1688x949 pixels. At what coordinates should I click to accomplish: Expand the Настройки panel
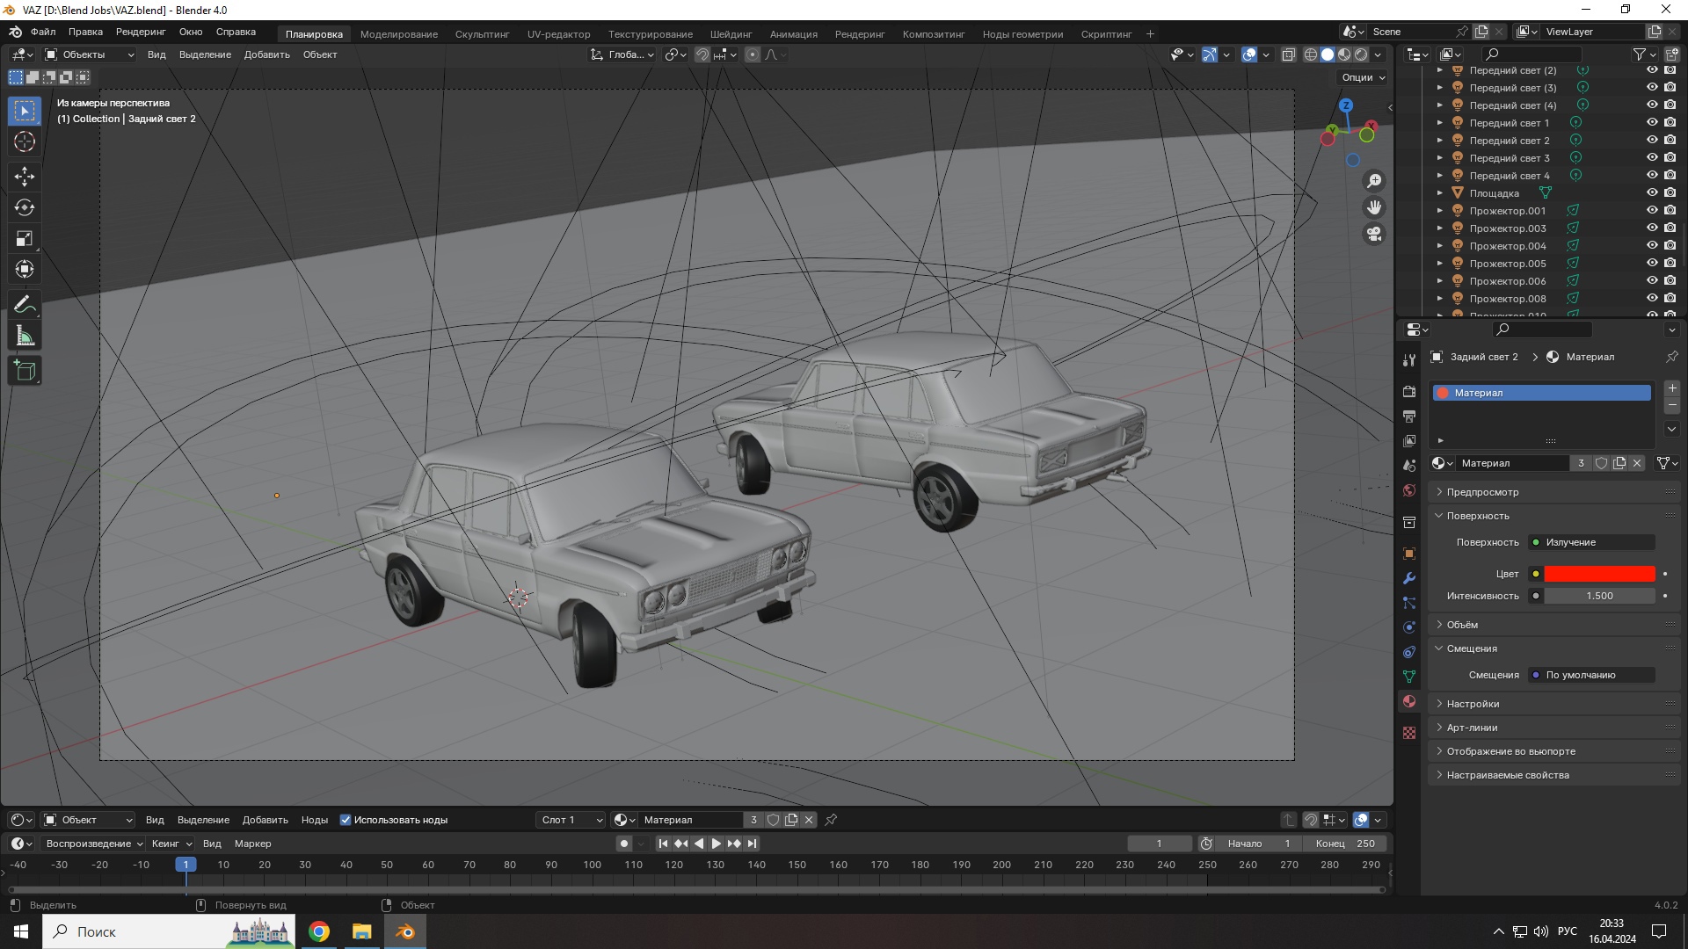point(1473,704)
